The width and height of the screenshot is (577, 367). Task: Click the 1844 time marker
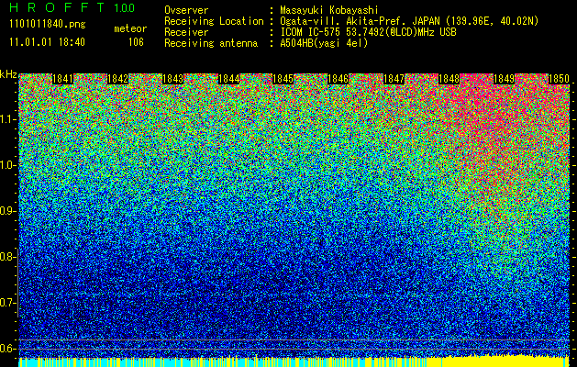pos(229,79)
